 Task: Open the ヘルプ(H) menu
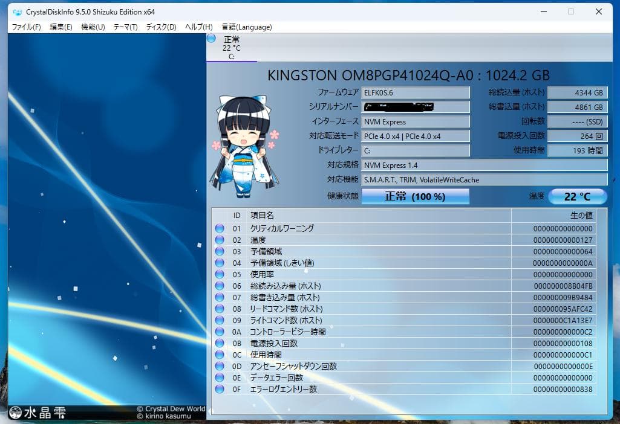click(198, 27)
